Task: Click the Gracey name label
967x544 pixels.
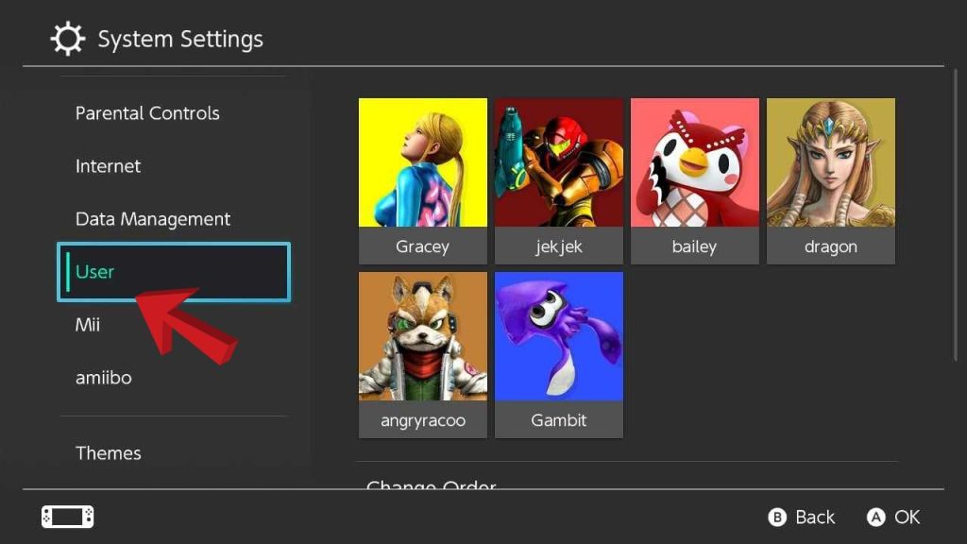Action: 422,246
